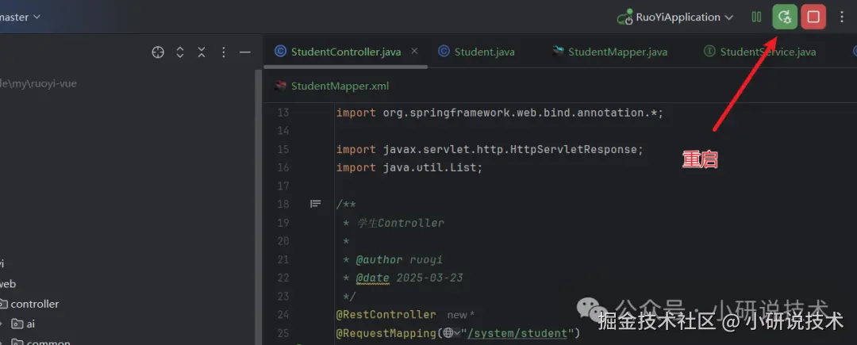Viewport: 857px width, 345px height.
Task: Switch to the StudentMapper.java tab
Action: [609, 52]
